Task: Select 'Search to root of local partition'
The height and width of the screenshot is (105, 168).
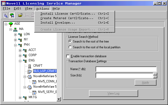Action: point(70,47)
